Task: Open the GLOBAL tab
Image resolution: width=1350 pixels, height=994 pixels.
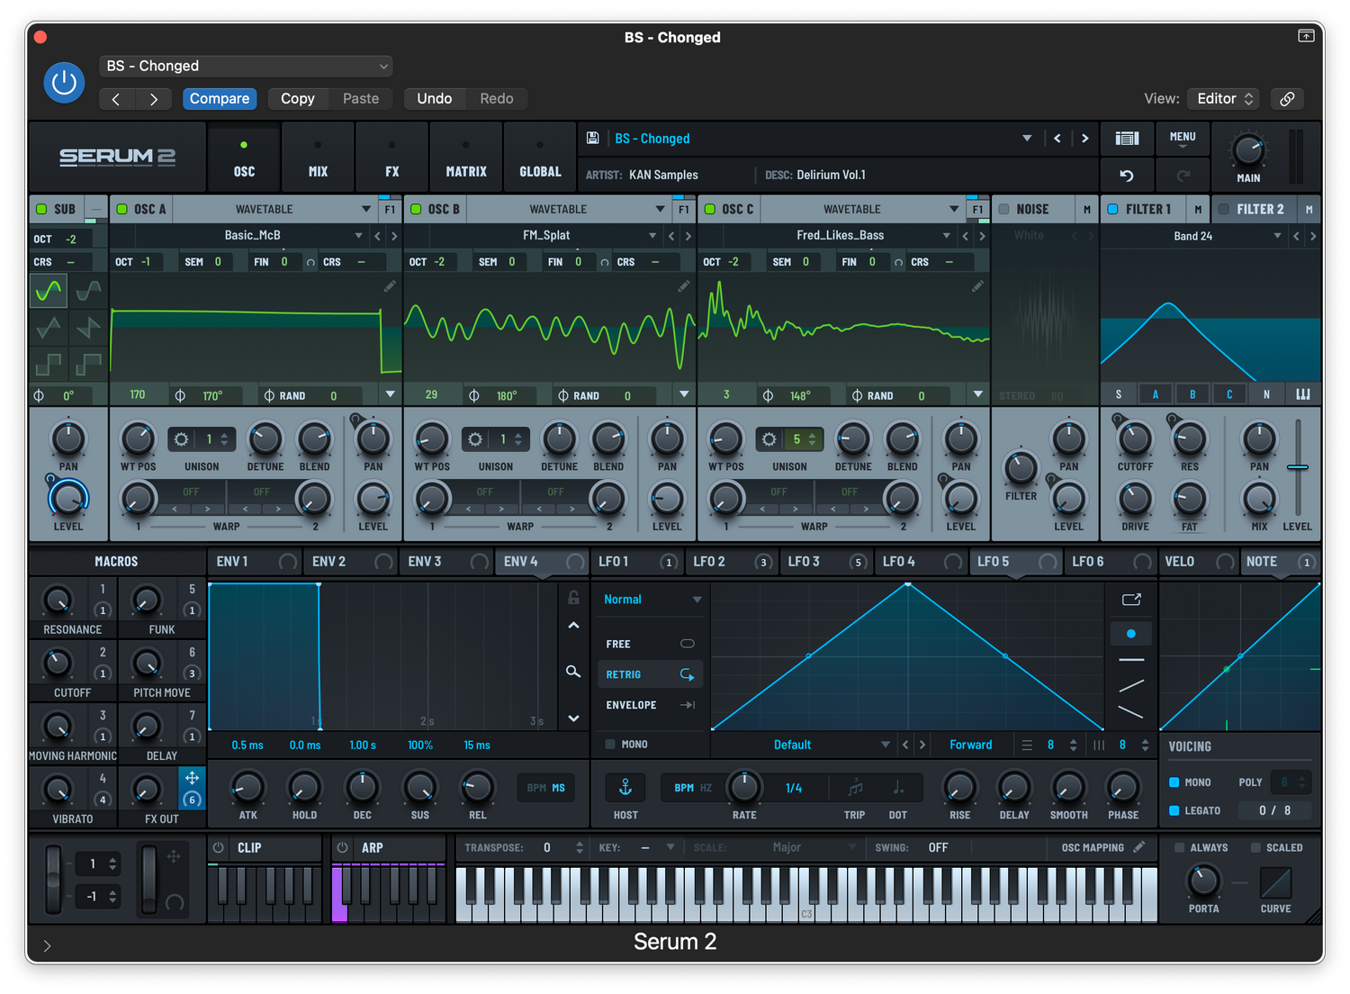Action: (x=540, y=158)
